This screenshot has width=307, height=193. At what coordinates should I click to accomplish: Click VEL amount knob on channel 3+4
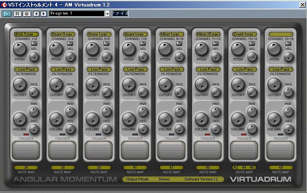tap(71, 57)
